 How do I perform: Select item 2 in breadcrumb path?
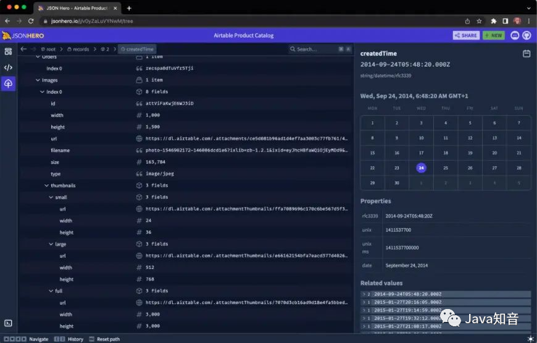pos(105,49)
